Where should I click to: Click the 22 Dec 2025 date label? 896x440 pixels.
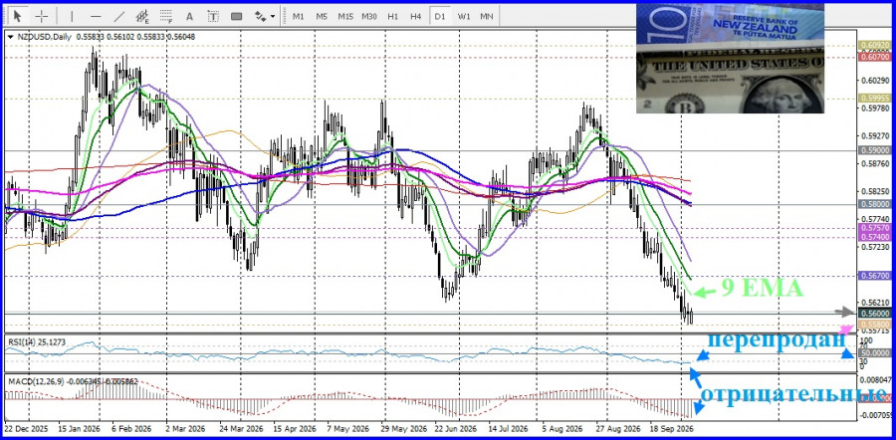point(27,429)
